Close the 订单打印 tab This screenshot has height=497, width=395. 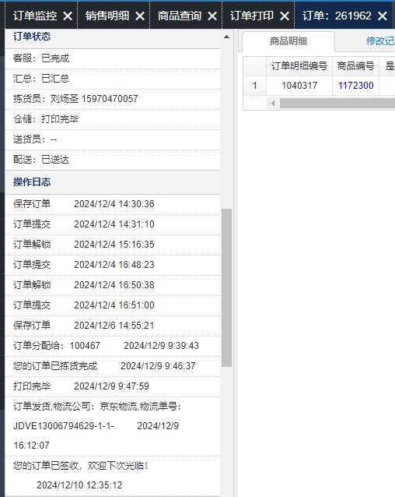pos(285,16)
